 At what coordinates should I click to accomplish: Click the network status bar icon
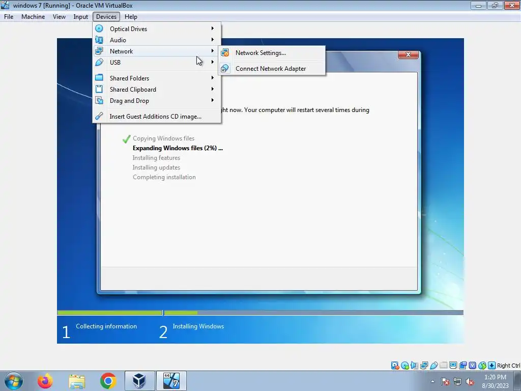424,366
